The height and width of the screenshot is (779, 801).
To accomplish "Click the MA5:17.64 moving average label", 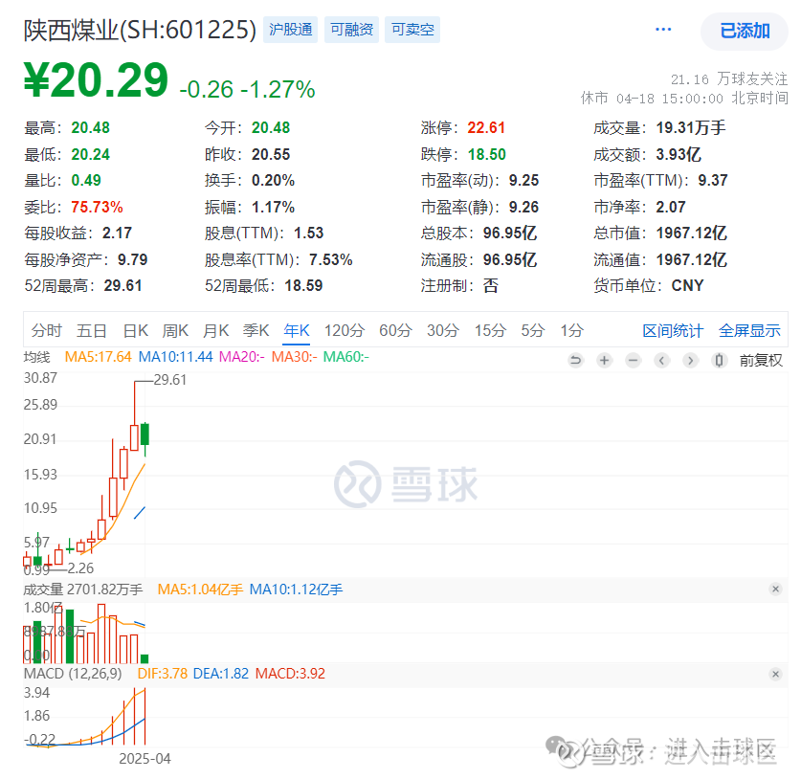I will pos(98,357).
